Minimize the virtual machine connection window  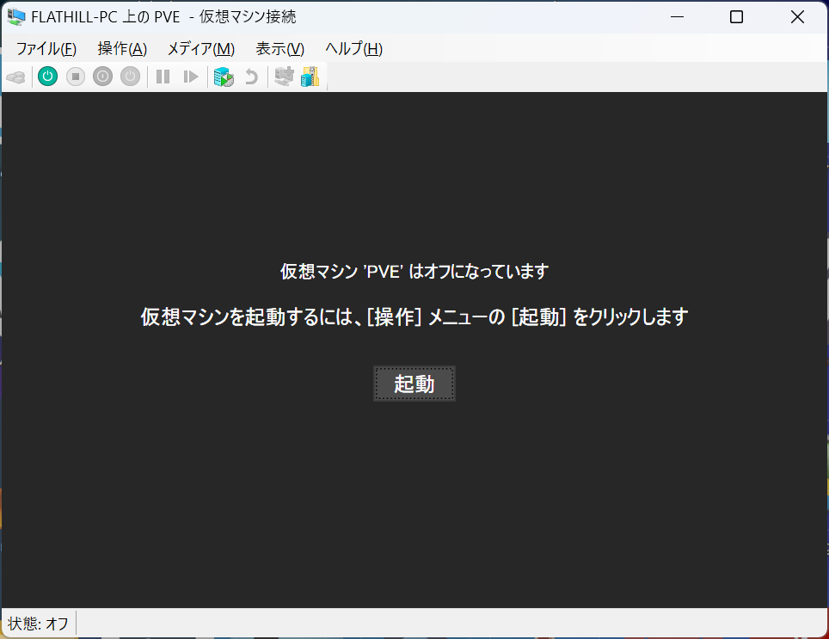point(678,17)
